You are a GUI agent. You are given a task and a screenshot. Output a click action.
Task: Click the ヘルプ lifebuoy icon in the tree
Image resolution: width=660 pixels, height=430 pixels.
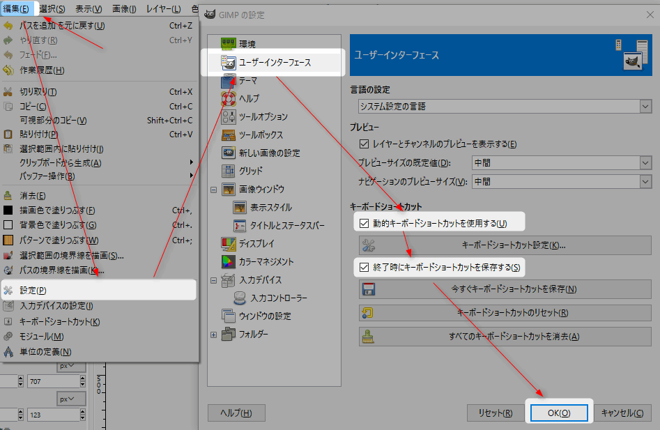[x=228, y=98]
